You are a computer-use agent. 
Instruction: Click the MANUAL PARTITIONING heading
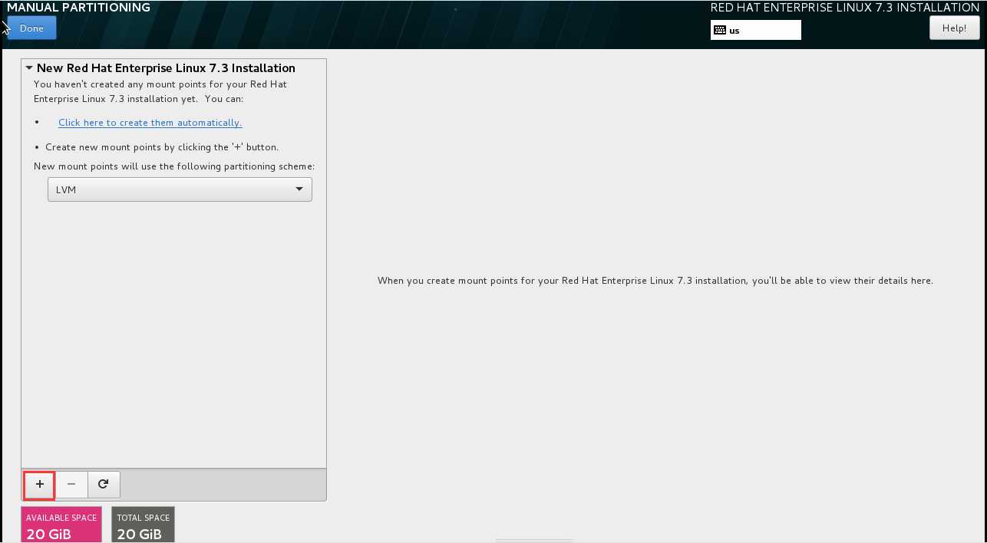coord(78,8)
